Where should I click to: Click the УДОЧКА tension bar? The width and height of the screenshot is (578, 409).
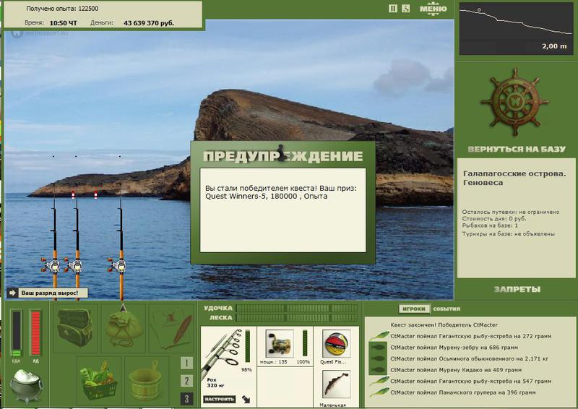click(297, 309)
